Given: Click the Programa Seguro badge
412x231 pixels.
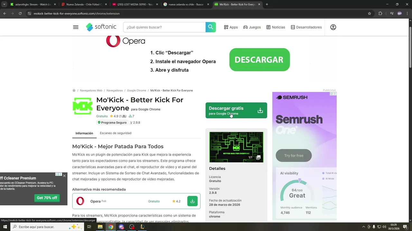Looking at the screenshot, I should [x=112, y=123].
